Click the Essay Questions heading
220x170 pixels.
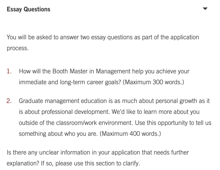29,10
